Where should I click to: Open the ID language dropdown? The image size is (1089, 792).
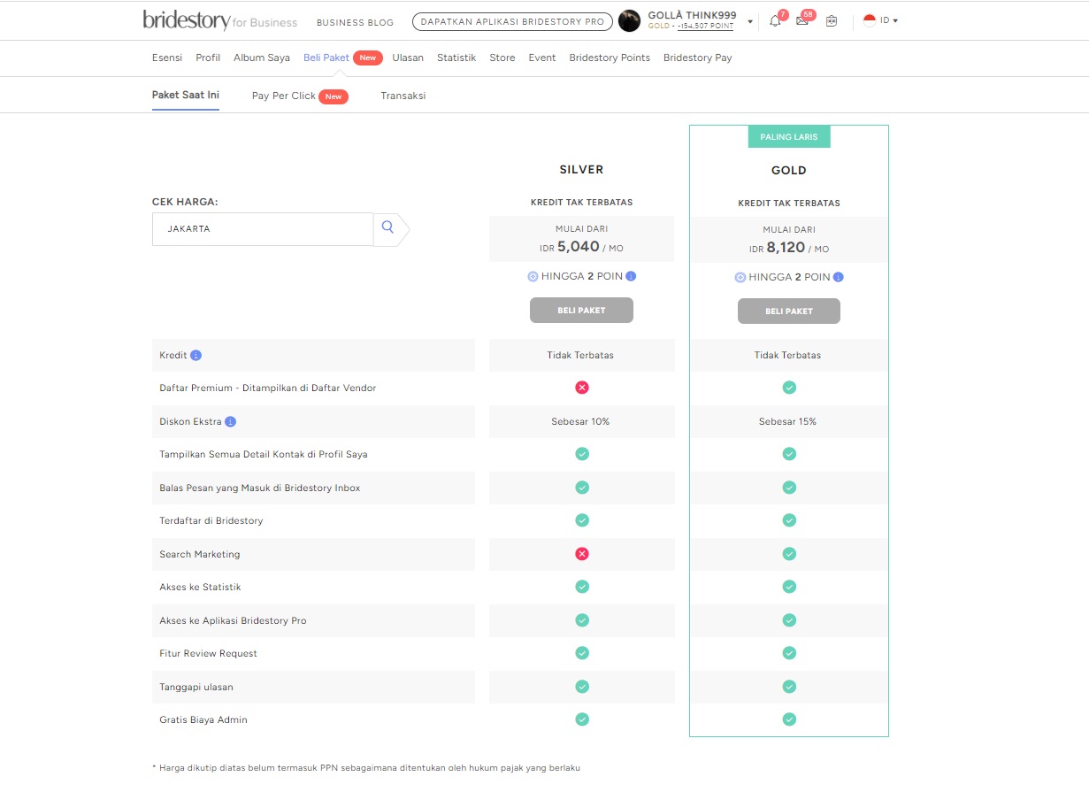[x=889, y=20]
